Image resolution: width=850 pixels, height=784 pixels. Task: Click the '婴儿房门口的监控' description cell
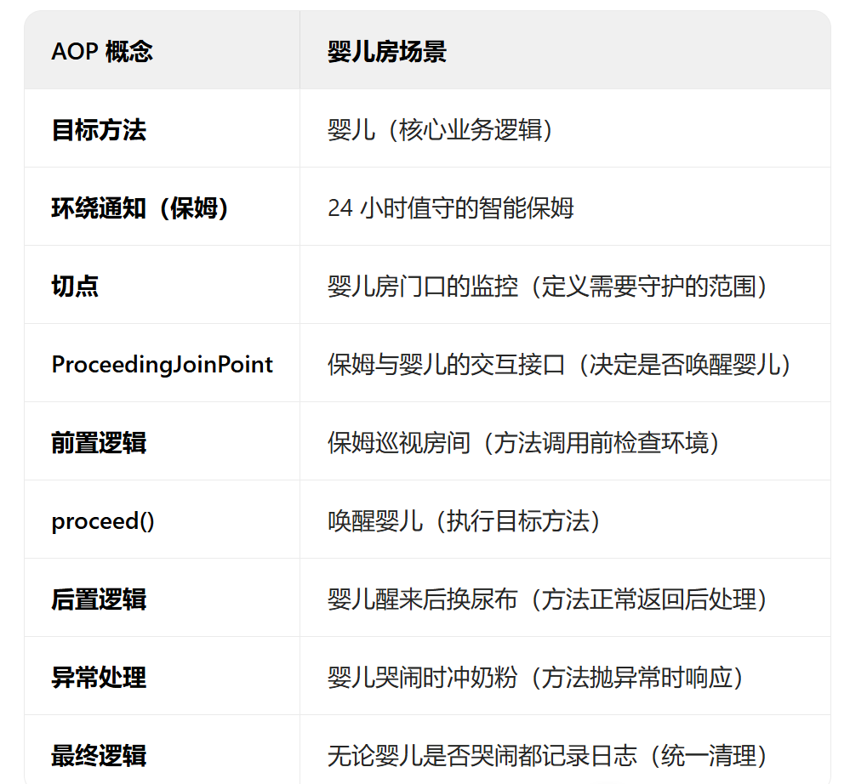click(x=566, y=285)
